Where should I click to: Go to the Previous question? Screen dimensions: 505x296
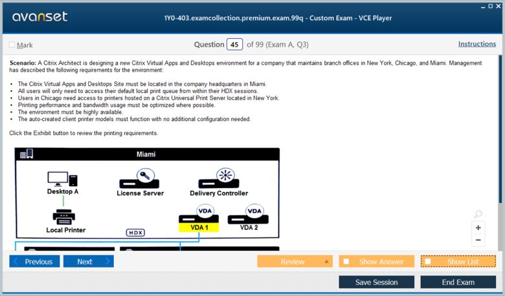coord(34,261)
